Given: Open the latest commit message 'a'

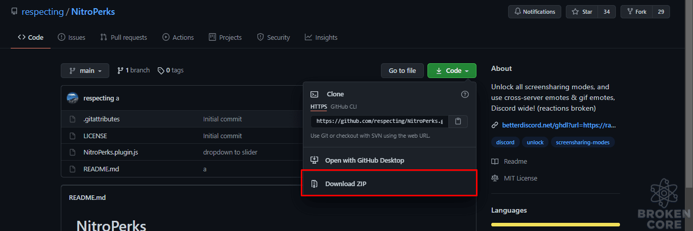Looking at the screenshot, I should tap(117, 98).
